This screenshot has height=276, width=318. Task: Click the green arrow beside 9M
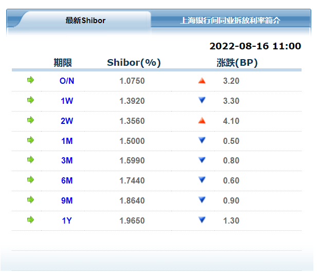coord(30,200)
